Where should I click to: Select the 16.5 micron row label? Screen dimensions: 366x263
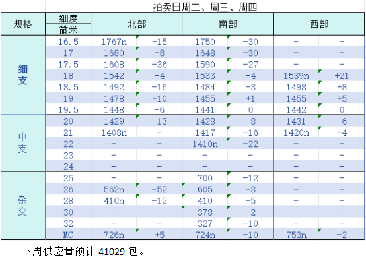[68, 42]
